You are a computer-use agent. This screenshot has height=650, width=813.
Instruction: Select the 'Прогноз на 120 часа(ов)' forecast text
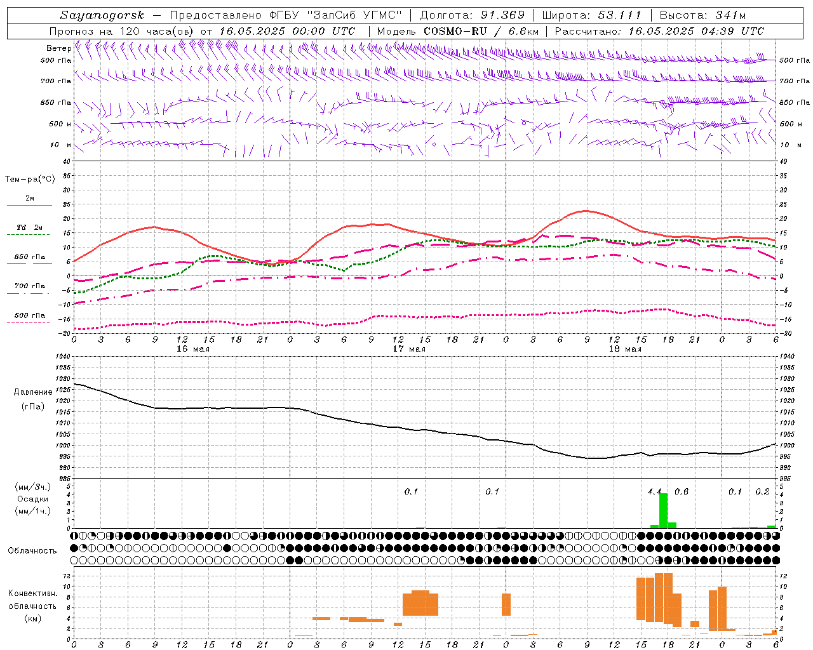click(x=123, y=31)
